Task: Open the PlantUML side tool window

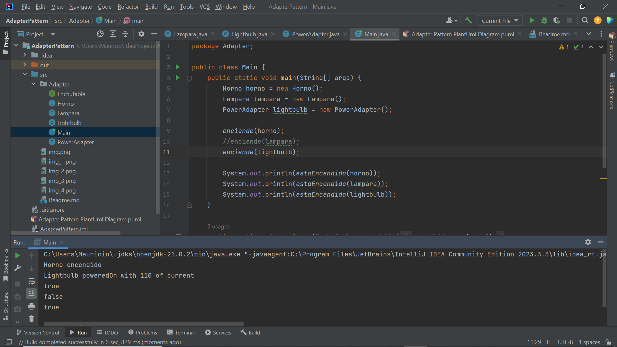Action: point(612,47)
